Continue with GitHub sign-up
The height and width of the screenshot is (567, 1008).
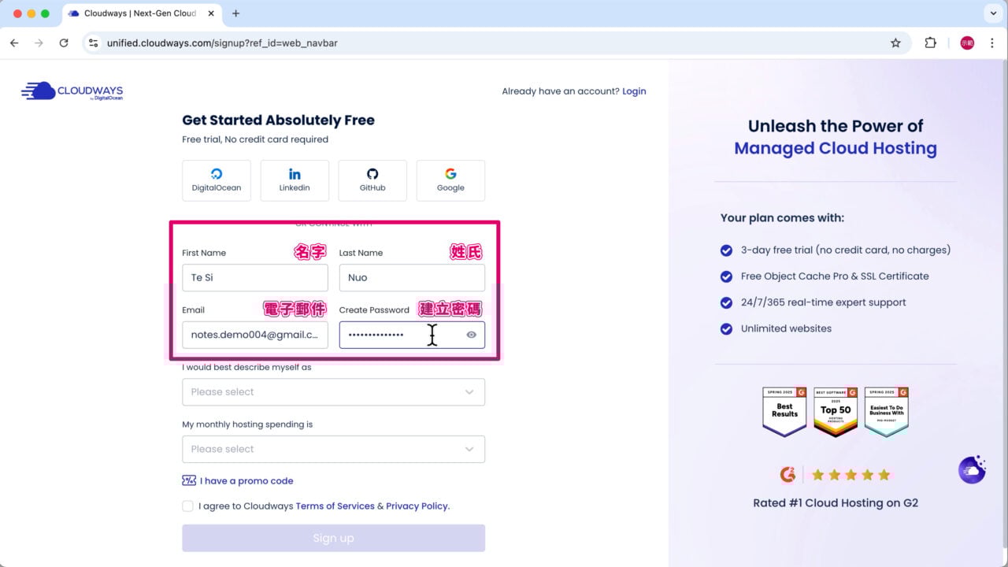[372, 180]
